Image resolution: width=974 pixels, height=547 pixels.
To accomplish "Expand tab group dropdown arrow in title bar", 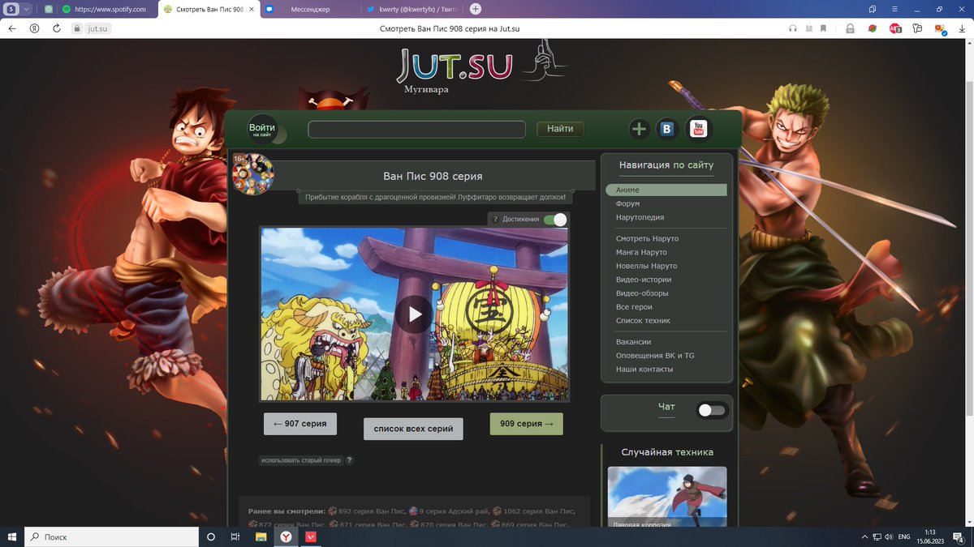I will point(28,9).
